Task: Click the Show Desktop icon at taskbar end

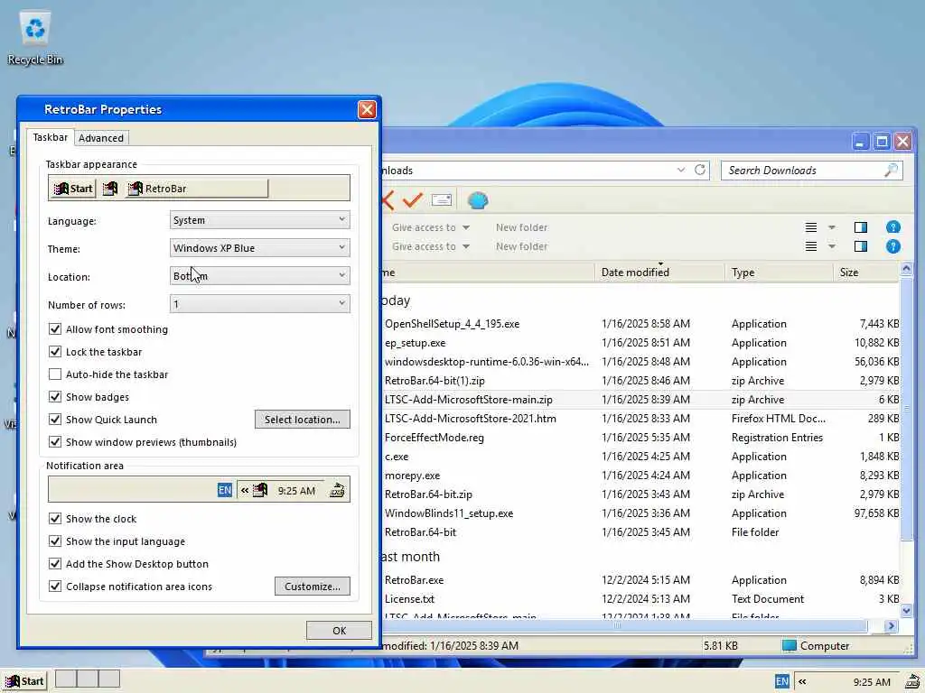Action: 912,681
